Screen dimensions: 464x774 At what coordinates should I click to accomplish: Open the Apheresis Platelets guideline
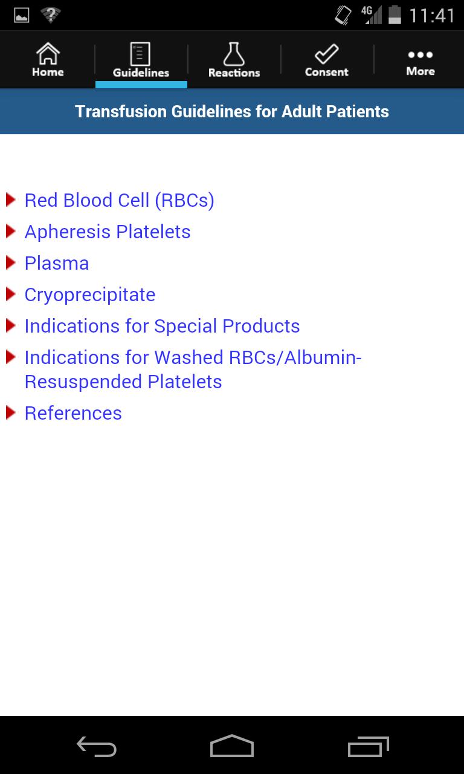tap(108, 232)
